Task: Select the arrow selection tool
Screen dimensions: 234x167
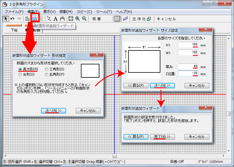Action: tap(6, 19)
